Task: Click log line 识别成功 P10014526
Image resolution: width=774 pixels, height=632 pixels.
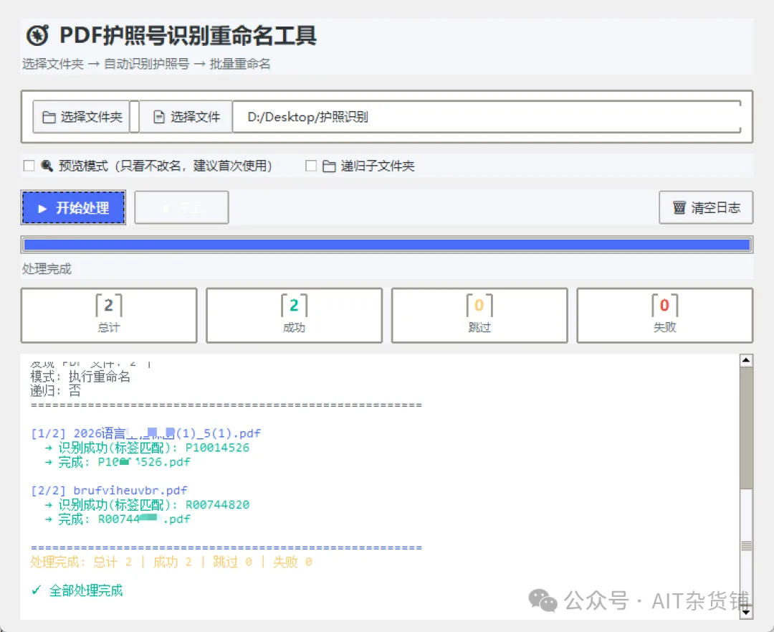Action: point(147,448)
